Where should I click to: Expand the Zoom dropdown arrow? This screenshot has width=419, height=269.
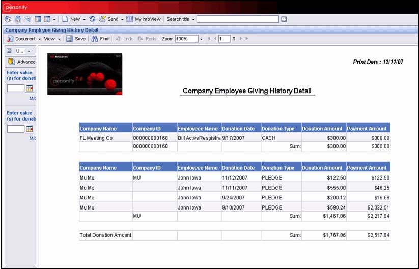pos(201,39)
